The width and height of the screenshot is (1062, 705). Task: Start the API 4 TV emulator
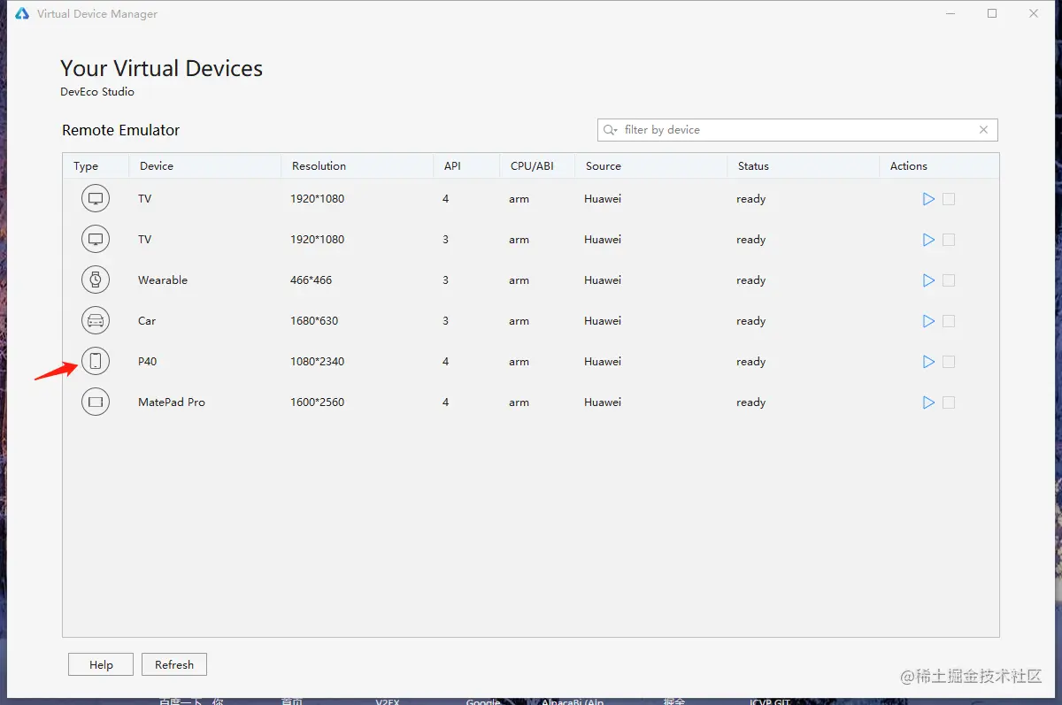(928, 199)
